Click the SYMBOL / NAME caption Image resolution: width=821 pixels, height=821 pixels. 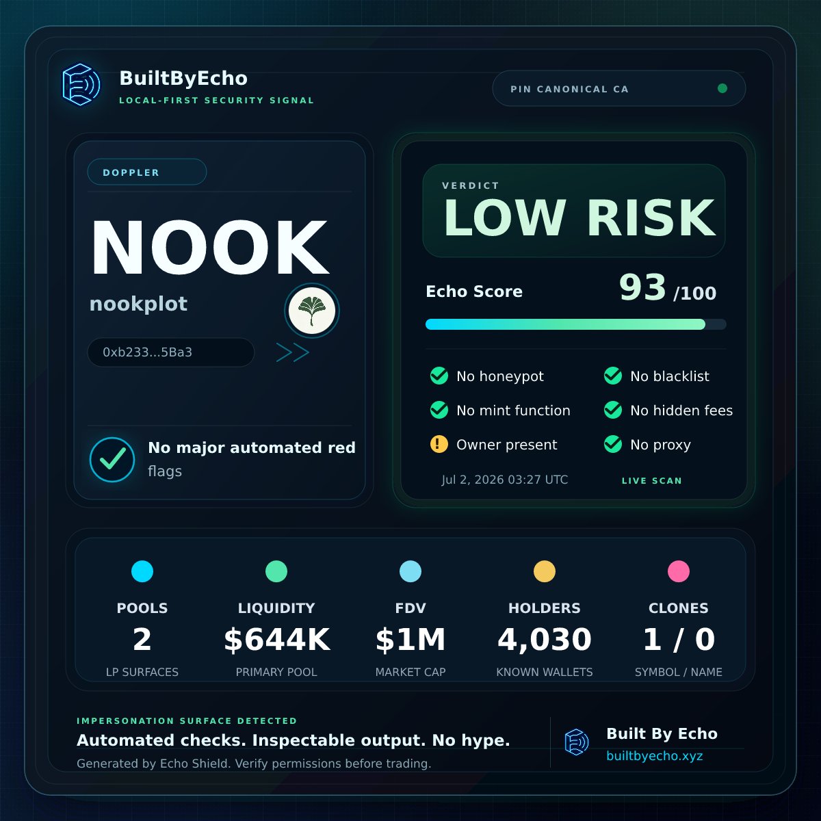679,672
